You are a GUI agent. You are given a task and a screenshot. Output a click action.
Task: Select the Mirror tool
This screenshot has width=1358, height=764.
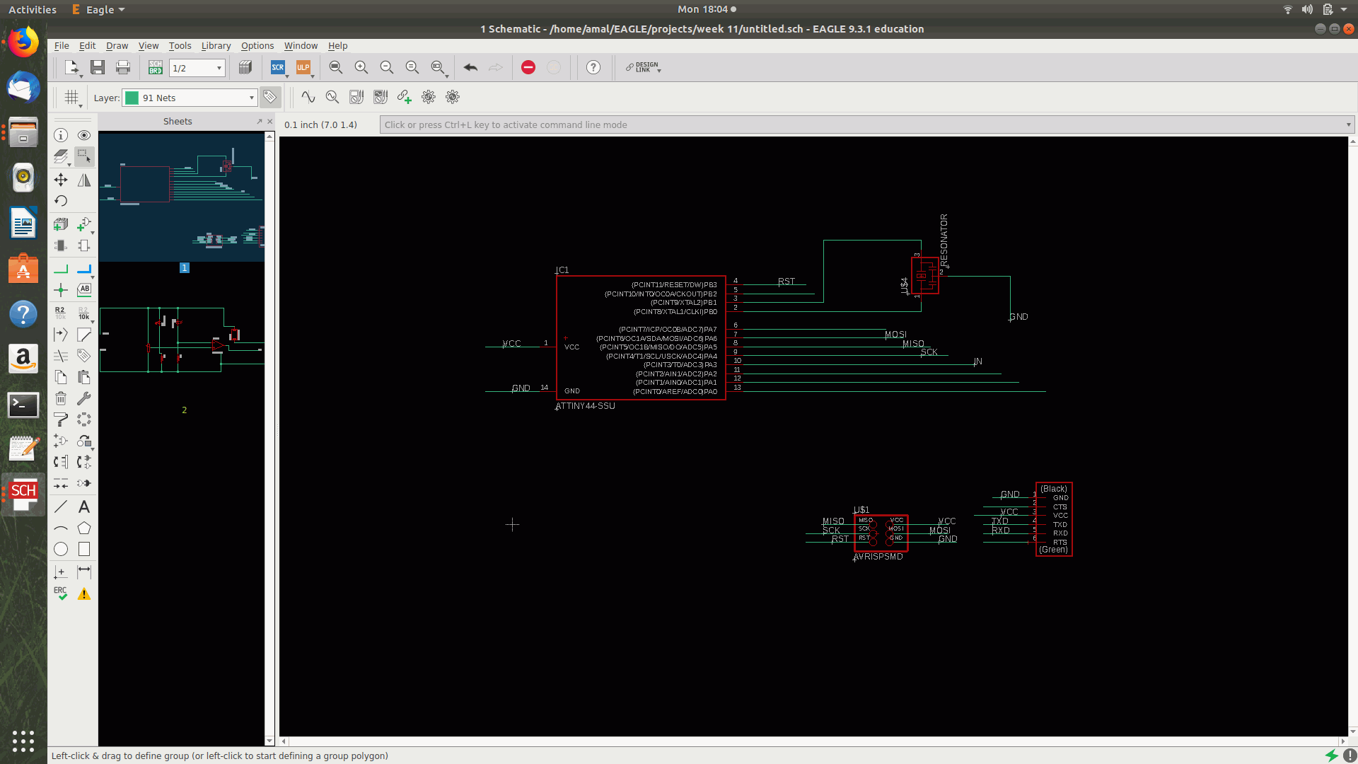84,180
